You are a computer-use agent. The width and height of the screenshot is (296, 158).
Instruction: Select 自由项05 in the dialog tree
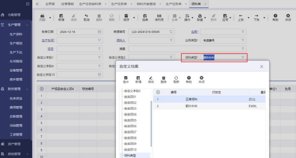tap(130, 120)
